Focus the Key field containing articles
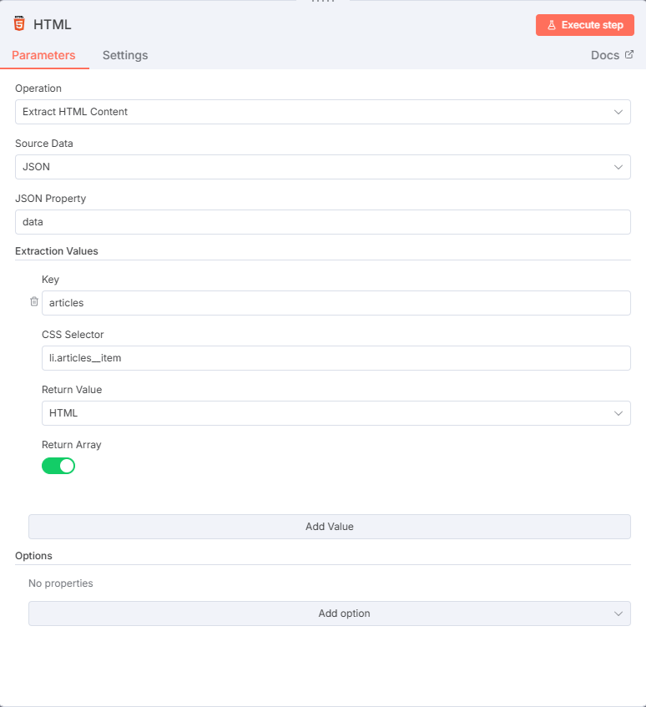646x707 pixels. pos(336,303)
